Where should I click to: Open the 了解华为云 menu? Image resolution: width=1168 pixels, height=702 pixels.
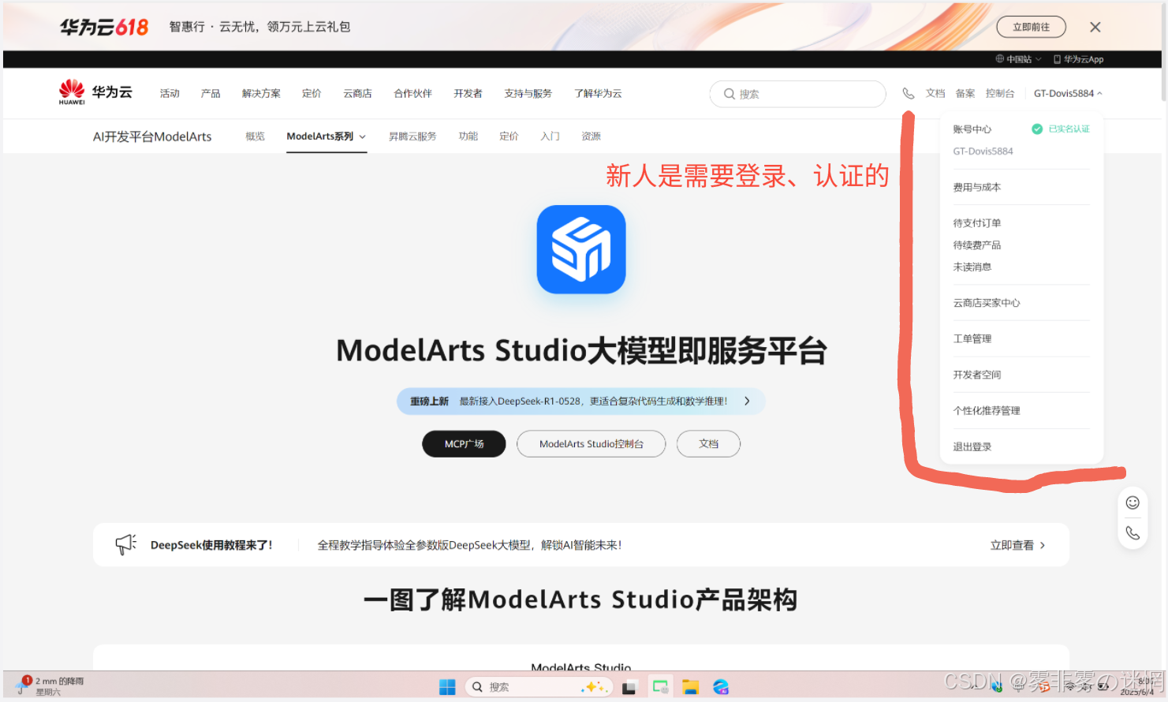pos(598,93)
